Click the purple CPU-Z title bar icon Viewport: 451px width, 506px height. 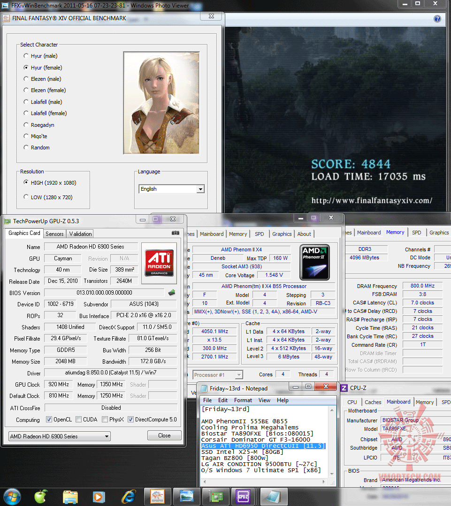click(x=344, y=388)
